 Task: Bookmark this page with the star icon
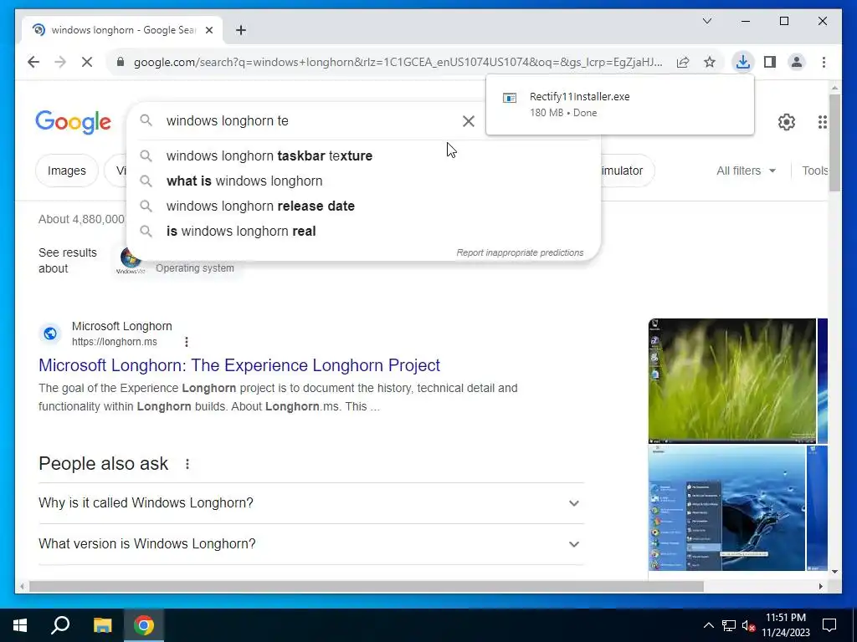point(710,62)
